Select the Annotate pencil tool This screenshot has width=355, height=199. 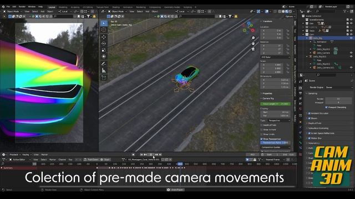tap(104, 64)
